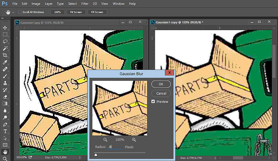Select the Eraser tool
The width and height of the screenshot is (278, 161).
pos(5,97)
